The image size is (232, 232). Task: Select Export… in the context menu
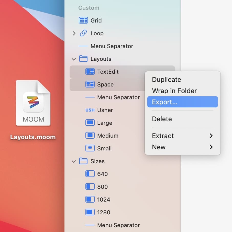coord(183,102)
